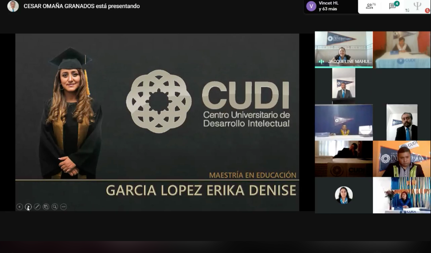The height and width of the screenshot is (253, 431).
Task: Open the slideshow pen tool
Action: tap(37, 207)
